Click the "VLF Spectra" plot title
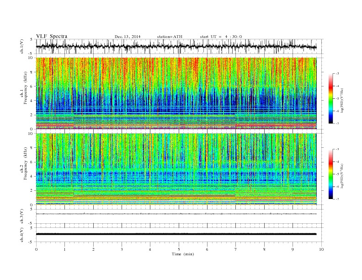This screenshot has width=362, height=280. (x=52, y=36)
